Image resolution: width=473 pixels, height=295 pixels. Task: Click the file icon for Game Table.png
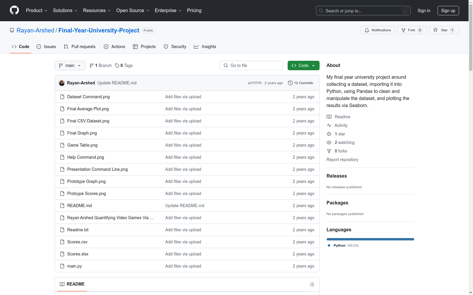pos(62,145)
